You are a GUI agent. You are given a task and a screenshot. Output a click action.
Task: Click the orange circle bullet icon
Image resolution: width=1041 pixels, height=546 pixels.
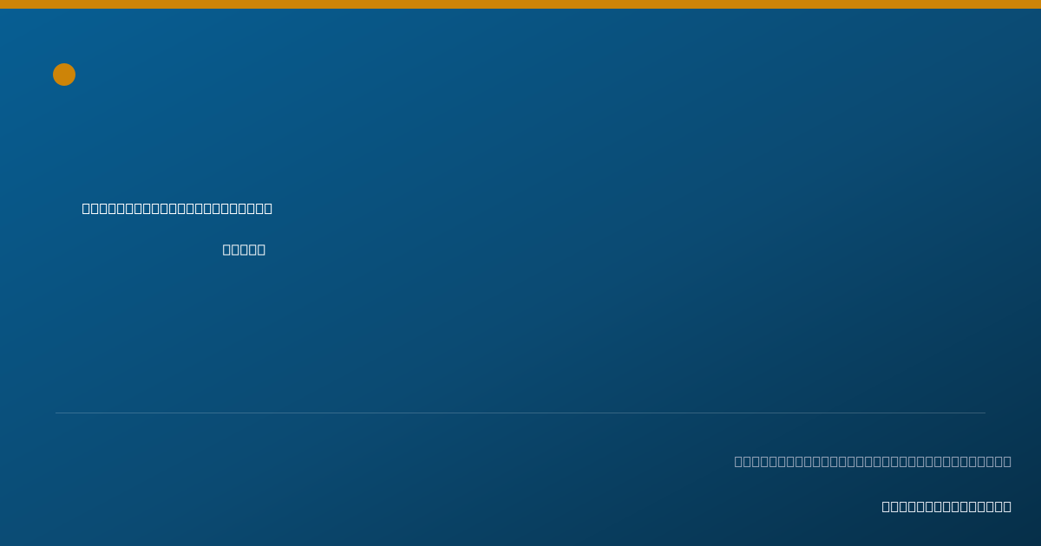(x=64, y=75)
